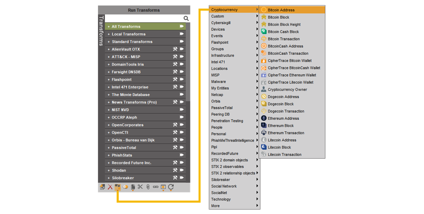Screen dimensions: 424x214
Task: Click the change entity type icon
Action: (x=117, y=187)
